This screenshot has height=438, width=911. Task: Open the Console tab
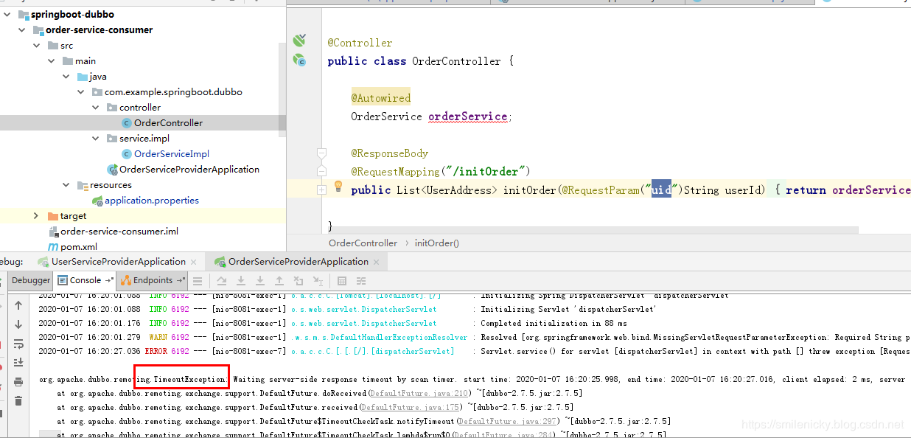85,280
